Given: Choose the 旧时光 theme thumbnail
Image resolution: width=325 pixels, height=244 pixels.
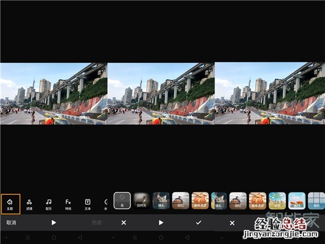Looking at the screenshot, I should point(141,201).
